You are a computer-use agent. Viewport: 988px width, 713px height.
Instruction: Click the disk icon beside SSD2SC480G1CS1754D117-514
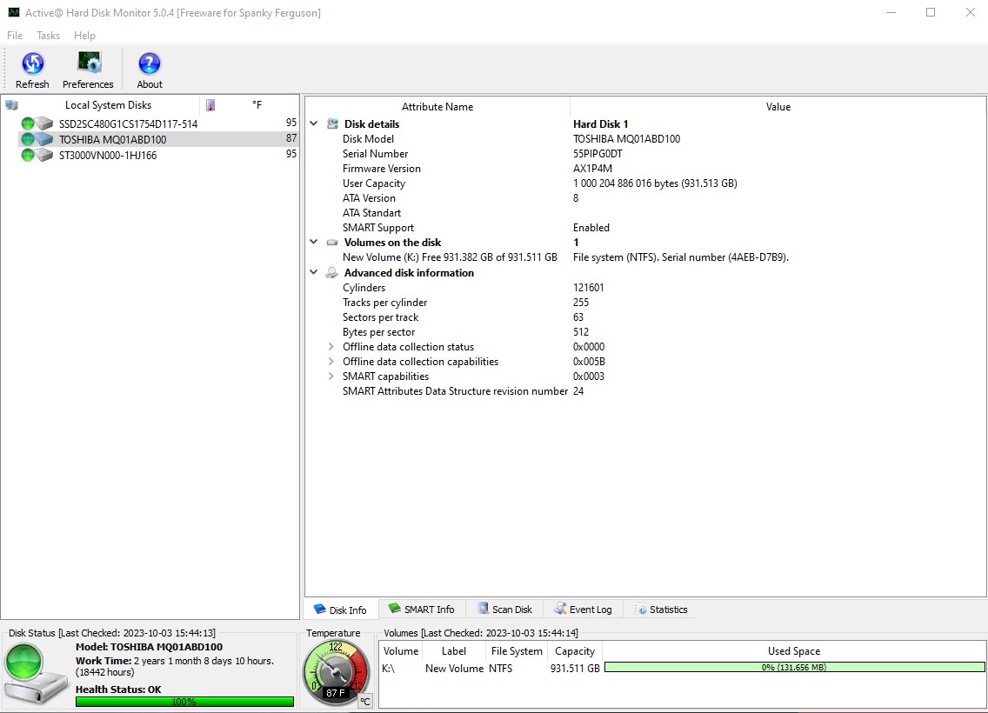tap(43, 123)
